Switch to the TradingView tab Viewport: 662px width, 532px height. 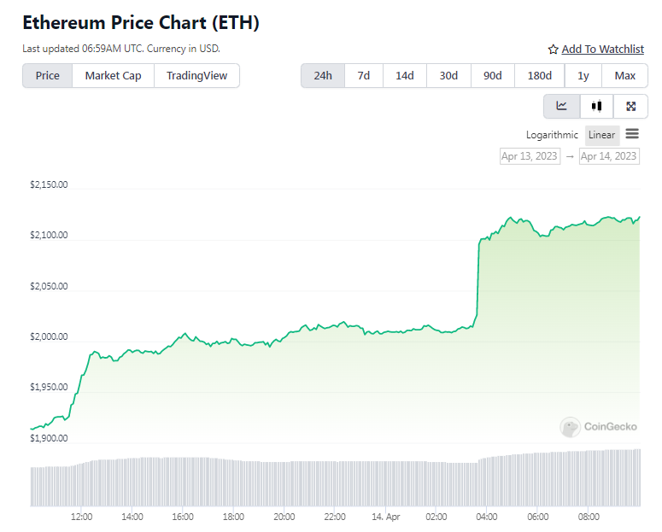196,76
